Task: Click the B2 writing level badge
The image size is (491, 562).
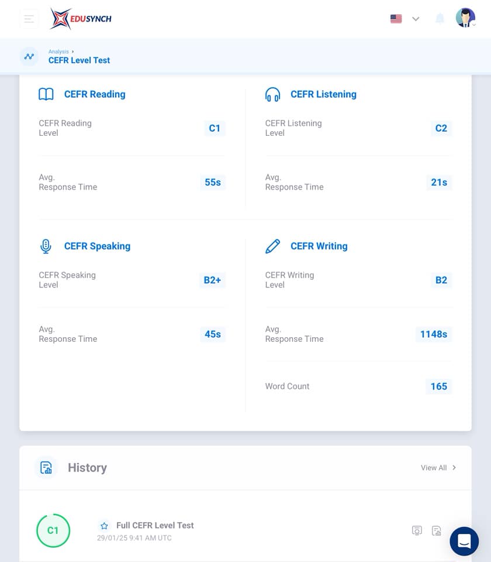Action: click(x=441, y=280)
